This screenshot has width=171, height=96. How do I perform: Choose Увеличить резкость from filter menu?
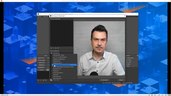click(64, 73)
